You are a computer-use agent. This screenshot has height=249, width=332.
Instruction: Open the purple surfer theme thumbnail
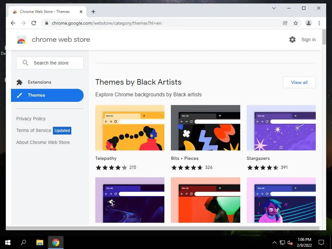(x=130, y=200)
